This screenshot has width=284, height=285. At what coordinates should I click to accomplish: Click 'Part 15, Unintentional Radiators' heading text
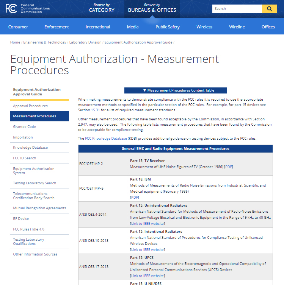pyautogui.click(x=158, y=206)
